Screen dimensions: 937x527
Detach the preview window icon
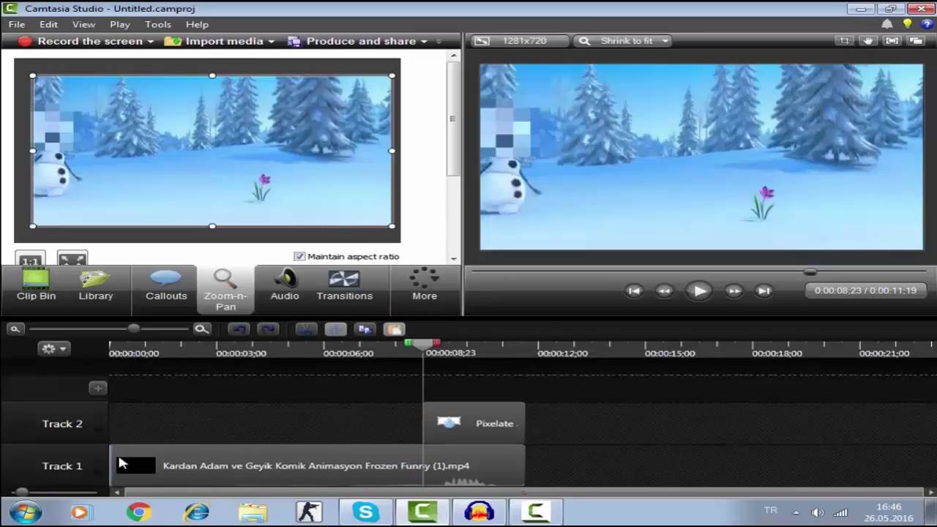pos(916,41)
